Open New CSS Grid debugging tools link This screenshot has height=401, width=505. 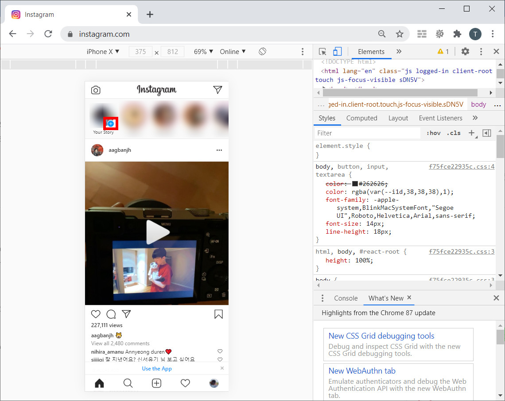[381, 336]
